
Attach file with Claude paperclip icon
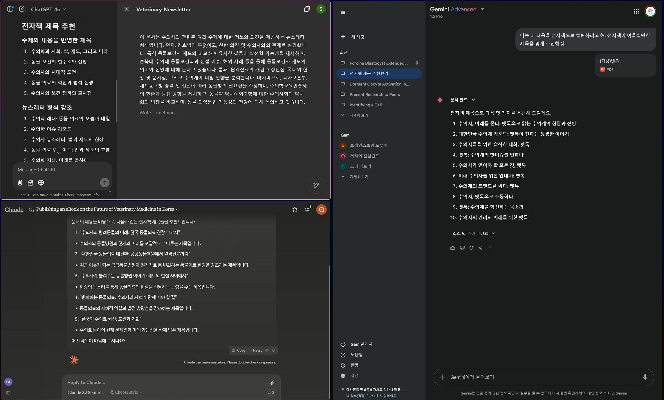(272, 383)
